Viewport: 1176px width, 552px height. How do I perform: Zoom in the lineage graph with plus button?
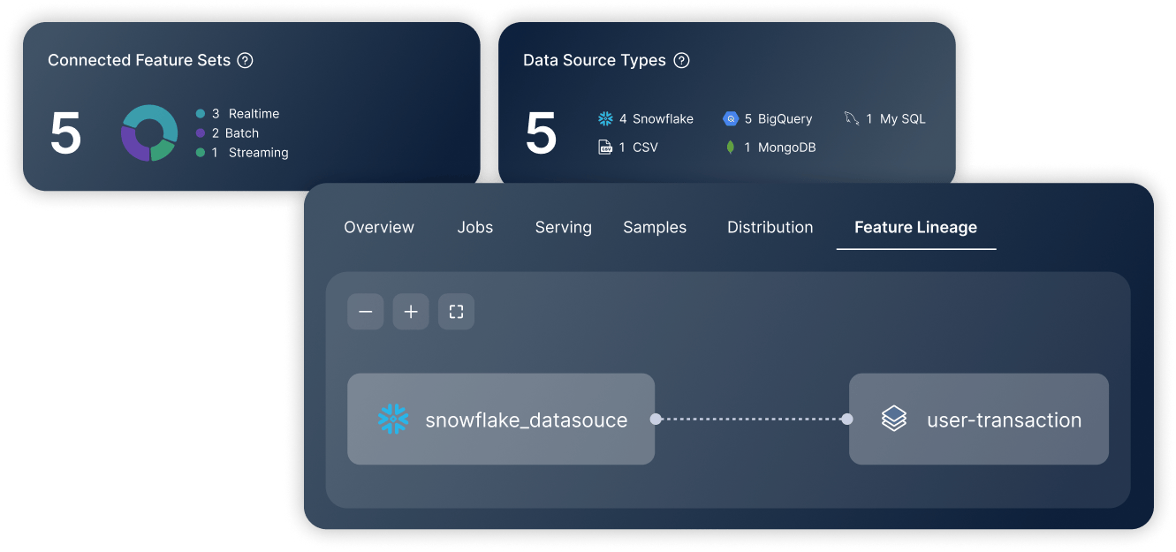pyautogui.click(x=410, y=312)
